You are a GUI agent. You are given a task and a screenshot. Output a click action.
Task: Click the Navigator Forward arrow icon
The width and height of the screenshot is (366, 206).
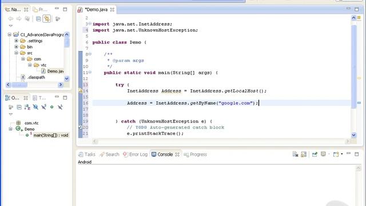[19, 18]
